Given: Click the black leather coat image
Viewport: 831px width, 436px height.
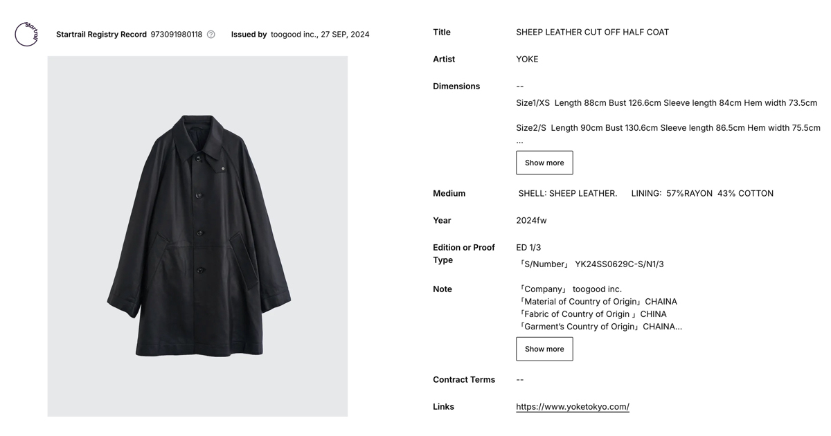Looking at the screenshot, I should click(198, 235).
